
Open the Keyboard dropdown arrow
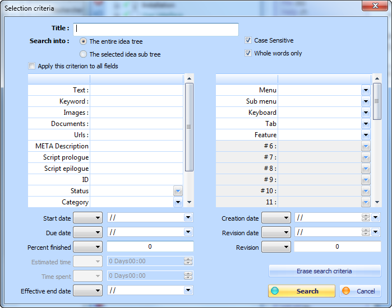(366, 113)
